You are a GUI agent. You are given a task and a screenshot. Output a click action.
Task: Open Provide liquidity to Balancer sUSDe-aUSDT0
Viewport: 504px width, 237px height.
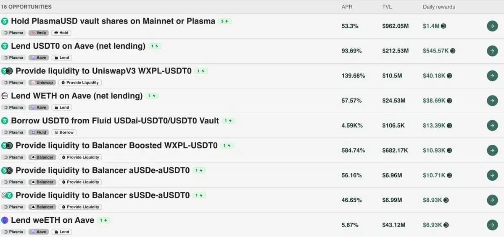click(103, 195)
